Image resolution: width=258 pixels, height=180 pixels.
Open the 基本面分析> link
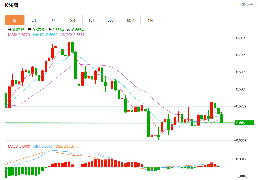click(x=244, y=5)
